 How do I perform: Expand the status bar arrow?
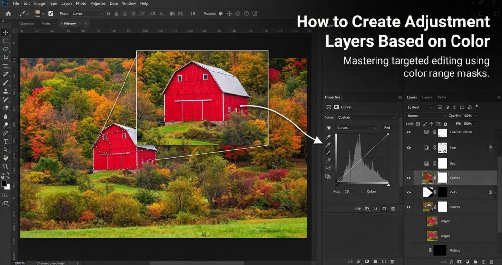pos(78,263)
